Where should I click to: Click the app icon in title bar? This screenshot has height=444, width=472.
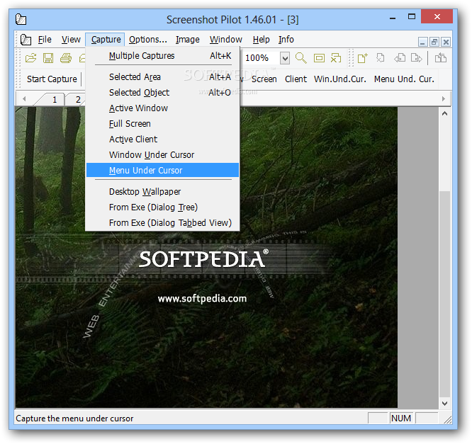pyautogui.click(x=21, y=19)
